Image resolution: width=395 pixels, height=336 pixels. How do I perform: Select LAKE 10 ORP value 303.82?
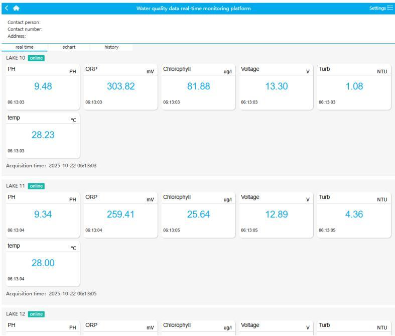click(121, 86)
